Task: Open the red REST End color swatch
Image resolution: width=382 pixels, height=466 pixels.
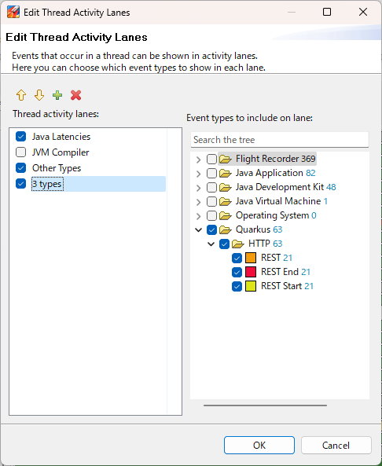Action: tap(251, 272)
